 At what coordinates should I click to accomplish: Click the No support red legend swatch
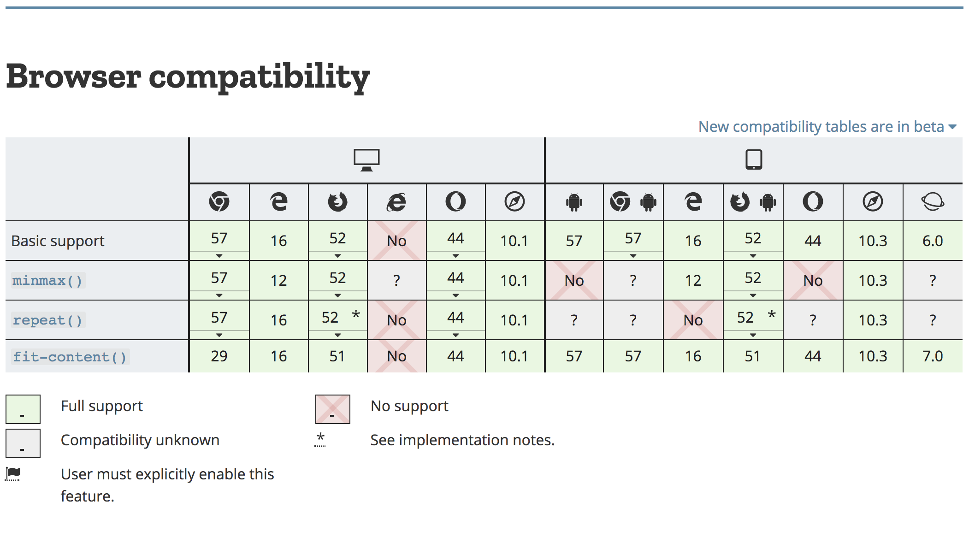click(332, 409)
